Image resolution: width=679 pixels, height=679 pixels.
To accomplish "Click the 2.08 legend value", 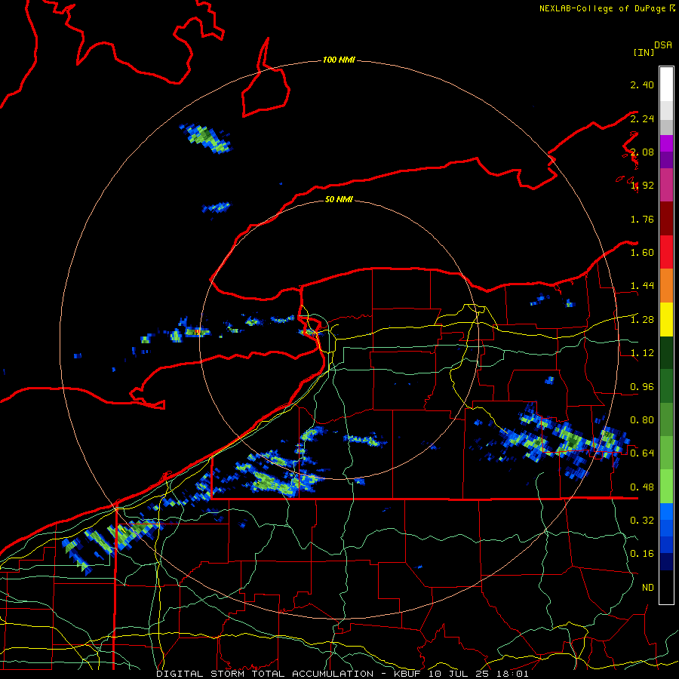I will pyautogui.click(x=642, y=152).
